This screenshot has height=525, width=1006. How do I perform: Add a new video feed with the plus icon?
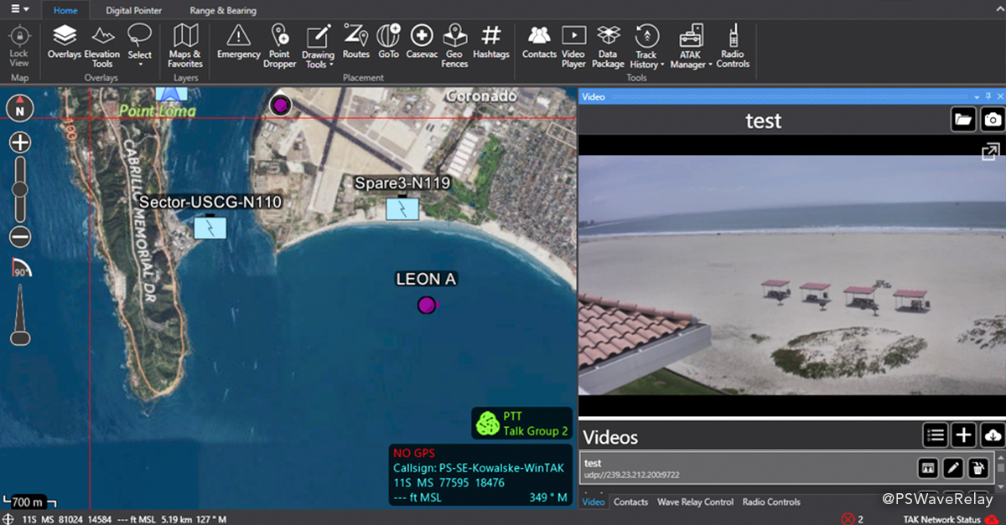(x=963, y=435)
